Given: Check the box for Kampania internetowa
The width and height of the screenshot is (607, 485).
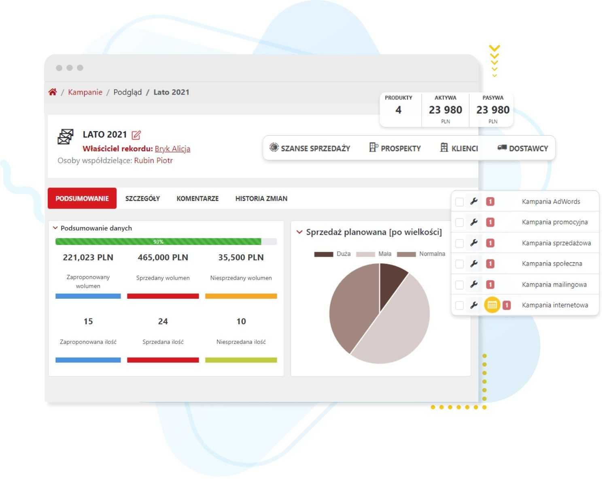Looking at the screenshot, I should click(x=459, y=306).
